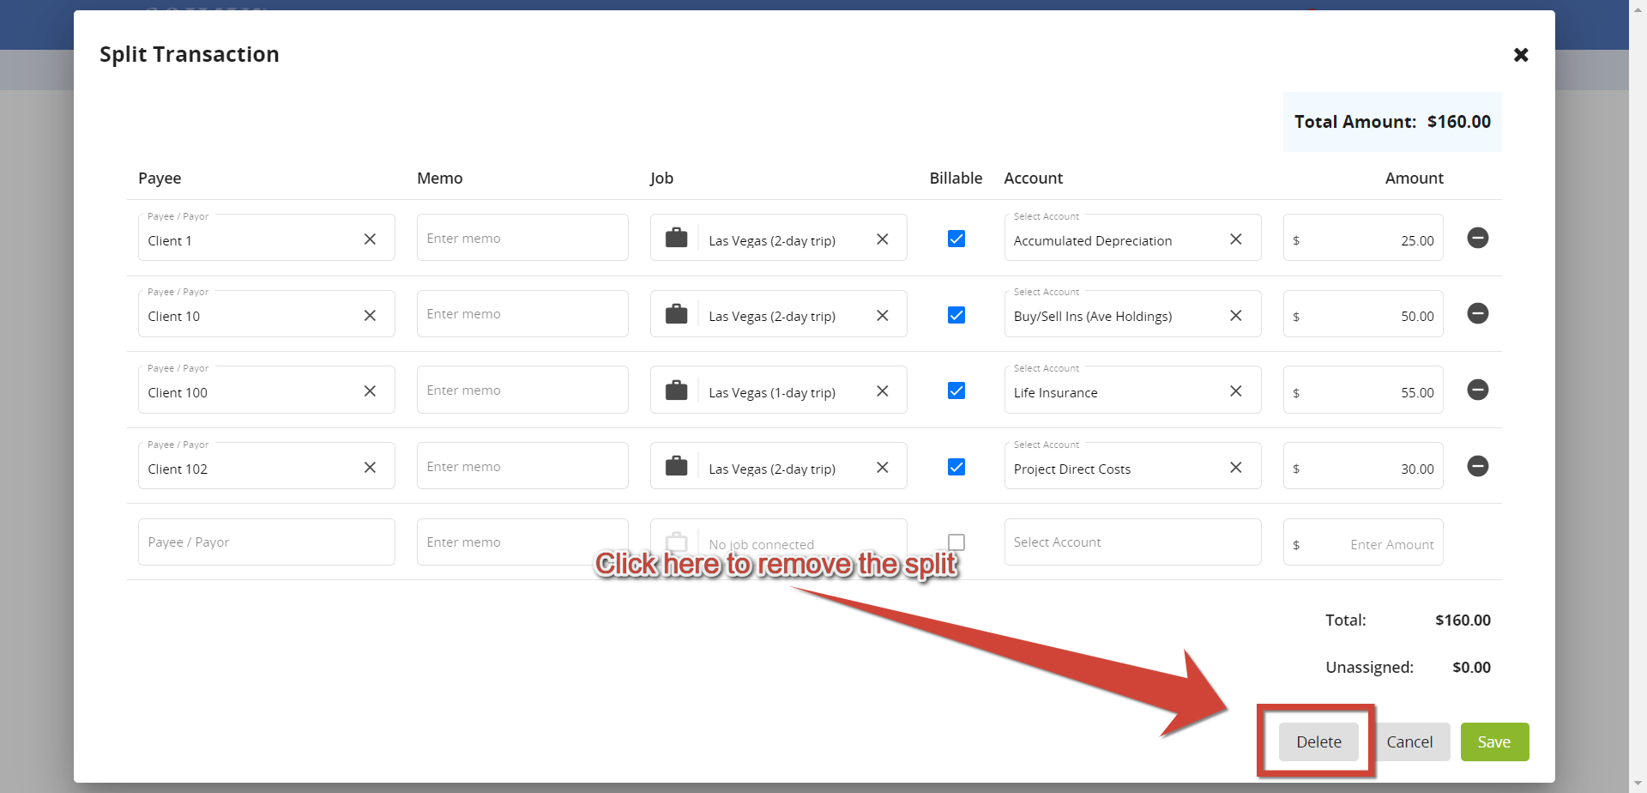
Task: Click the memo field in the Client 10 row
Action: [x=522, y=313]
